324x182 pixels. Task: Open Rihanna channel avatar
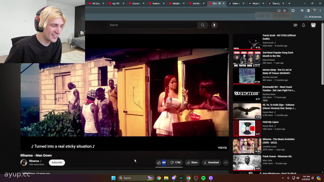(x=24, y=163)
